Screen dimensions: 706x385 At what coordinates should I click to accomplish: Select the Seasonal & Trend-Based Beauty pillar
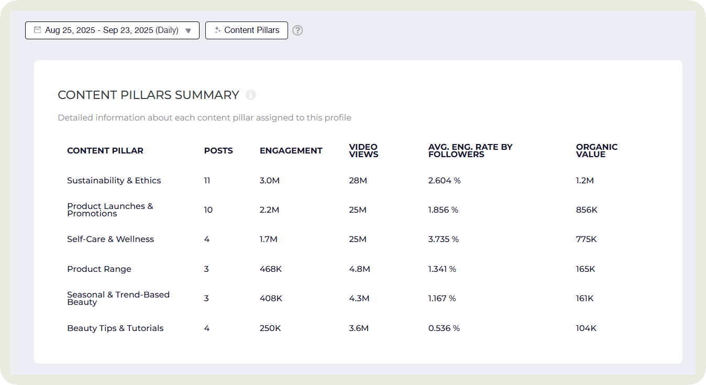(118, 298)
